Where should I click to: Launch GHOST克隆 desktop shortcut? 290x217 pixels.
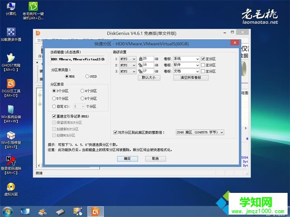(11, 62)
